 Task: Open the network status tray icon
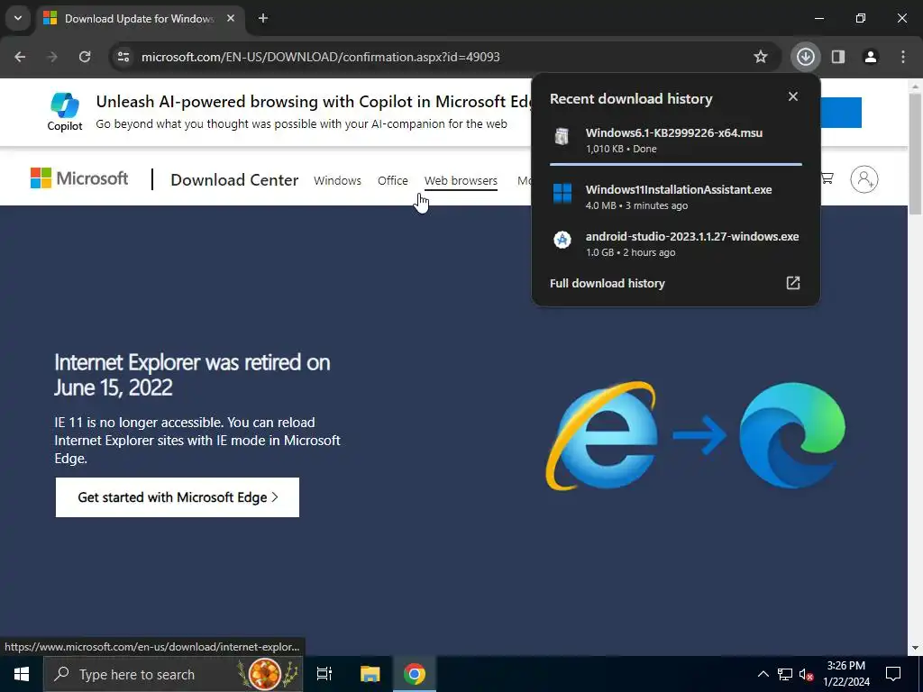click(785, 674)
